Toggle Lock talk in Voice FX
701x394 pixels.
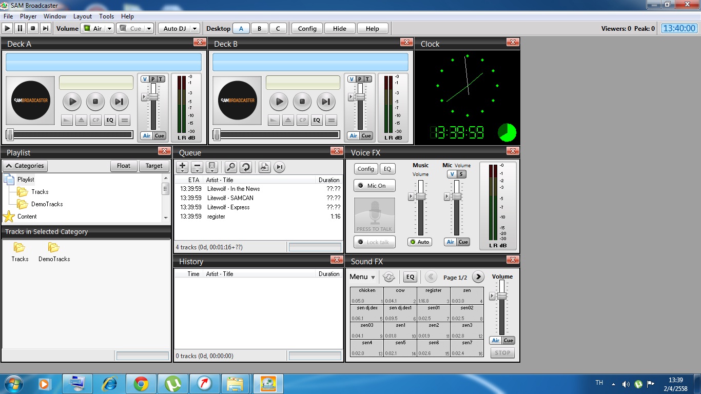[375, 242]
